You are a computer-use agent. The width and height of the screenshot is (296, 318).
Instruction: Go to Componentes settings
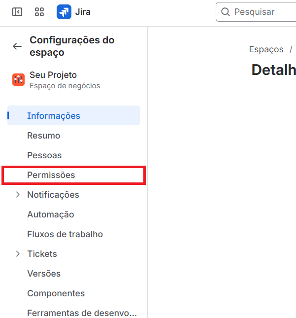[x=56, y=293]
